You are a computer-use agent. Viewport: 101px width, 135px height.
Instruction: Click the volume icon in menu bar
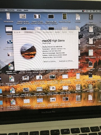point(97,11)
